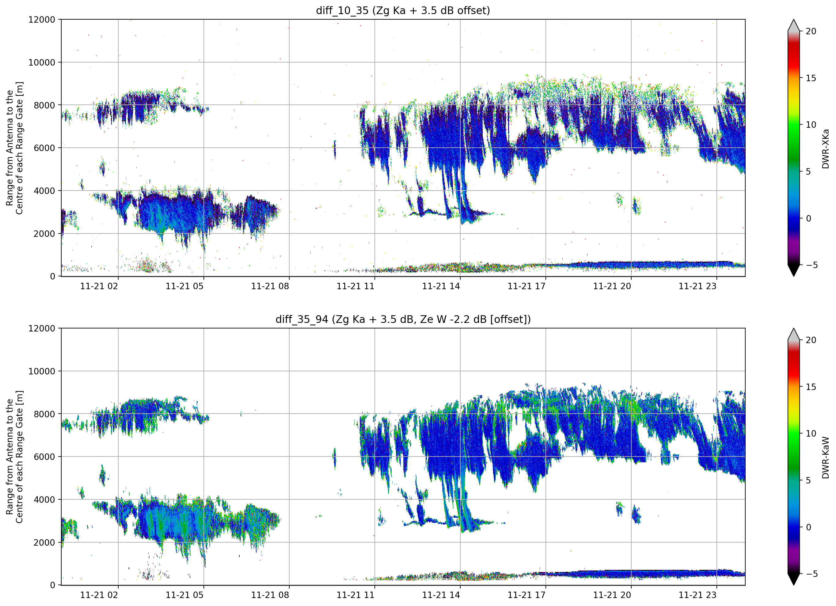Click '11-21 05' tick on top plot
Image resolution: width=836 pixels, height=606 pixels.
(x=184, y=286)
